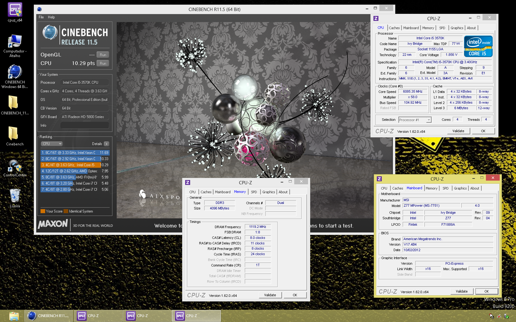Open the Cinebench folder on the desktop
516x322 pixels.
click(15, 136)
